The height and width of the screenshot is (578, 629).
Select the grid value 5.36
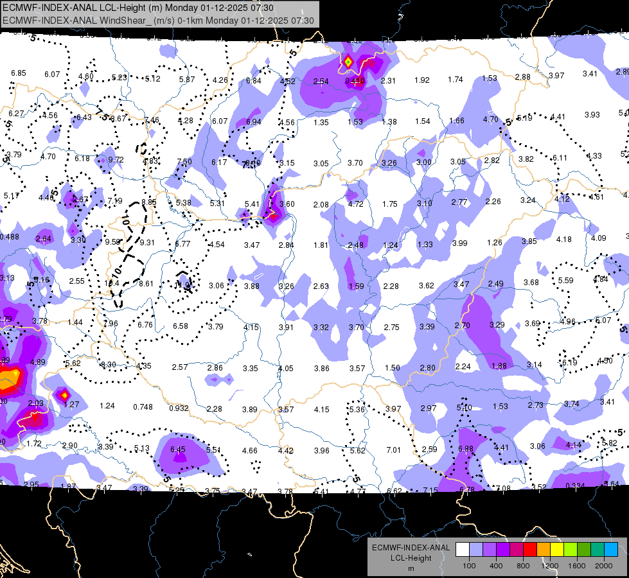[357, 410]
